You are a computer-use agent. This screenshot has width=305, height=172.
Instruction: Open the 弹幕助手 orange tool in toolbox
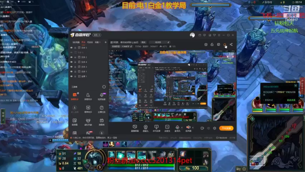click(74, 96)
